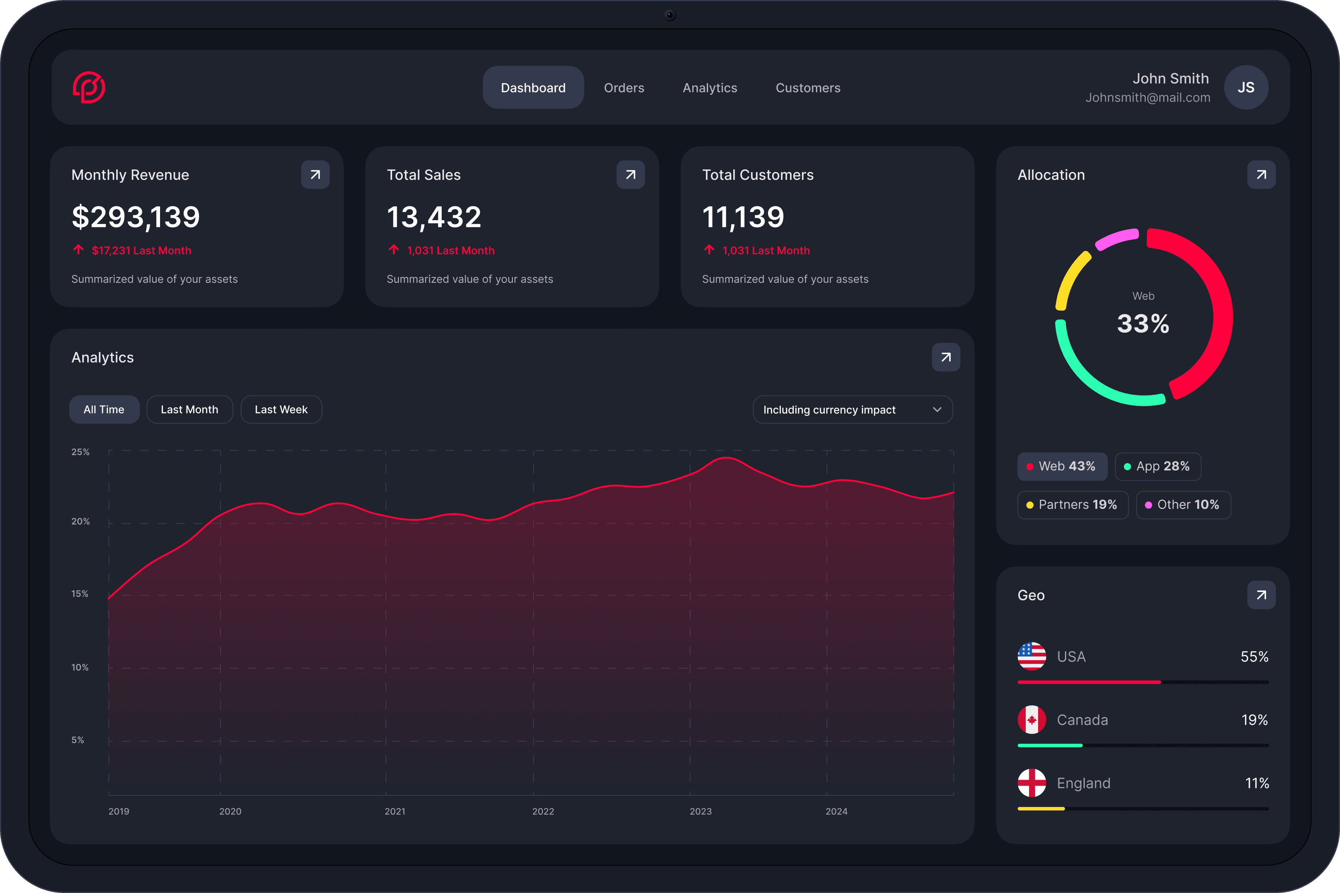1340x893 pixels.
Task: Click chevron in currency impact dropdown
Action: [x=937, y=409]
